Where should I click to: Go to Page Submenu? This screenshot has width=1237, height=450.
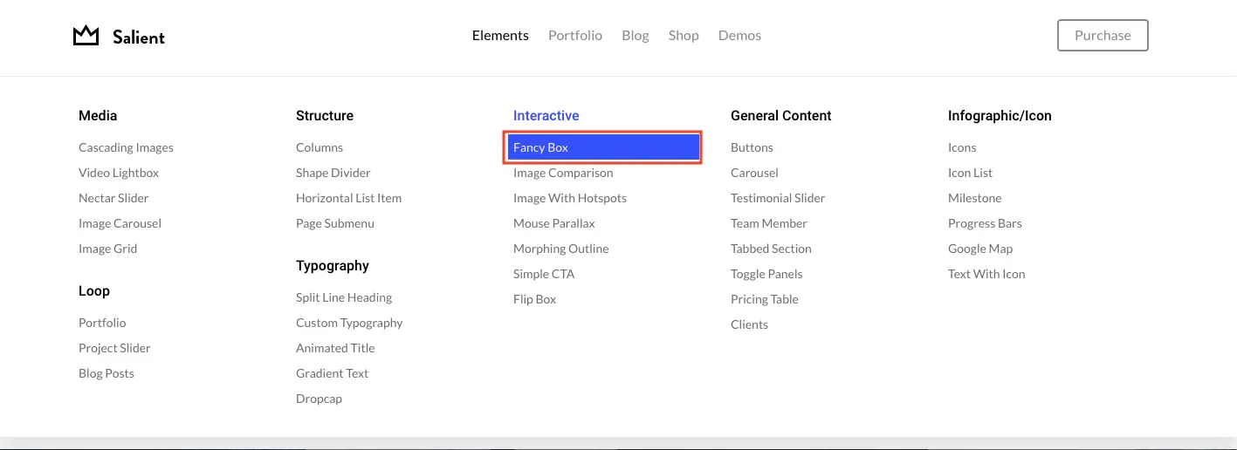coord(335,223)
